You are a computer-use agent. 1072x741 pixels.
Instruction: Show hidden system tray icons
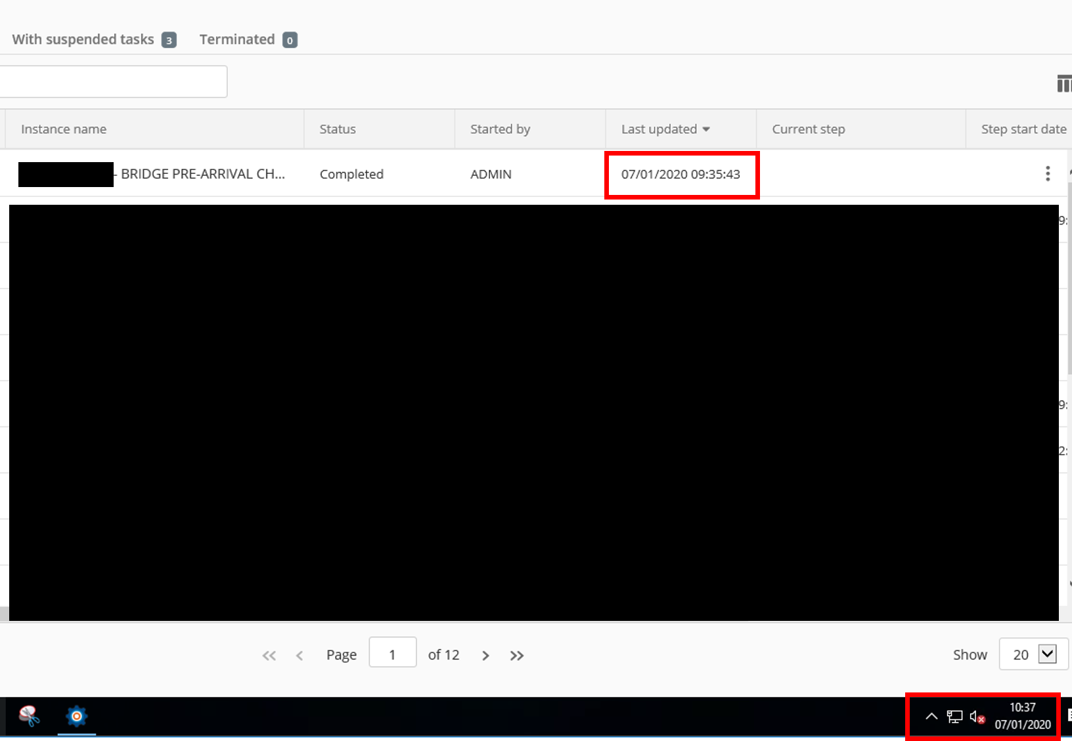[x=931, y=717]
